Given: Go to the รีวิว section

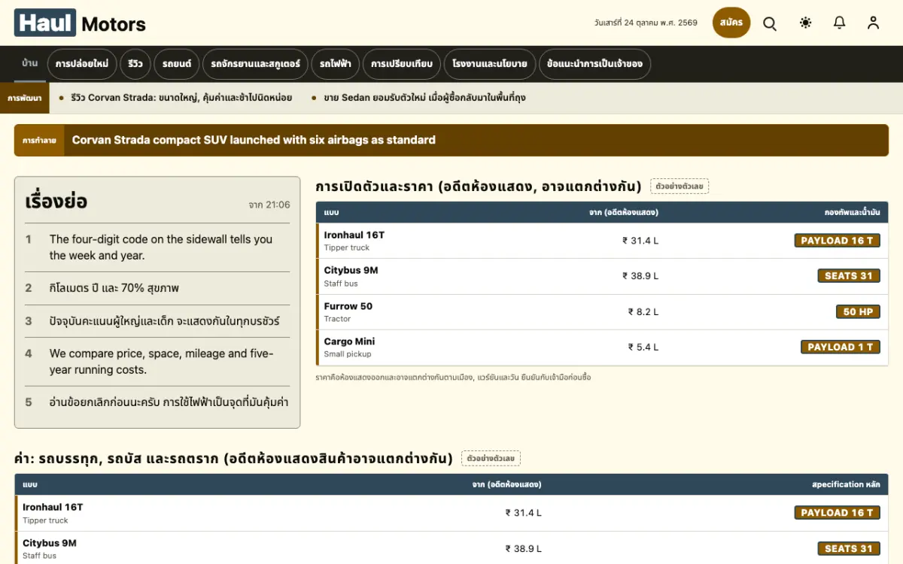Looking at the screenshot, I should point(135,64).
